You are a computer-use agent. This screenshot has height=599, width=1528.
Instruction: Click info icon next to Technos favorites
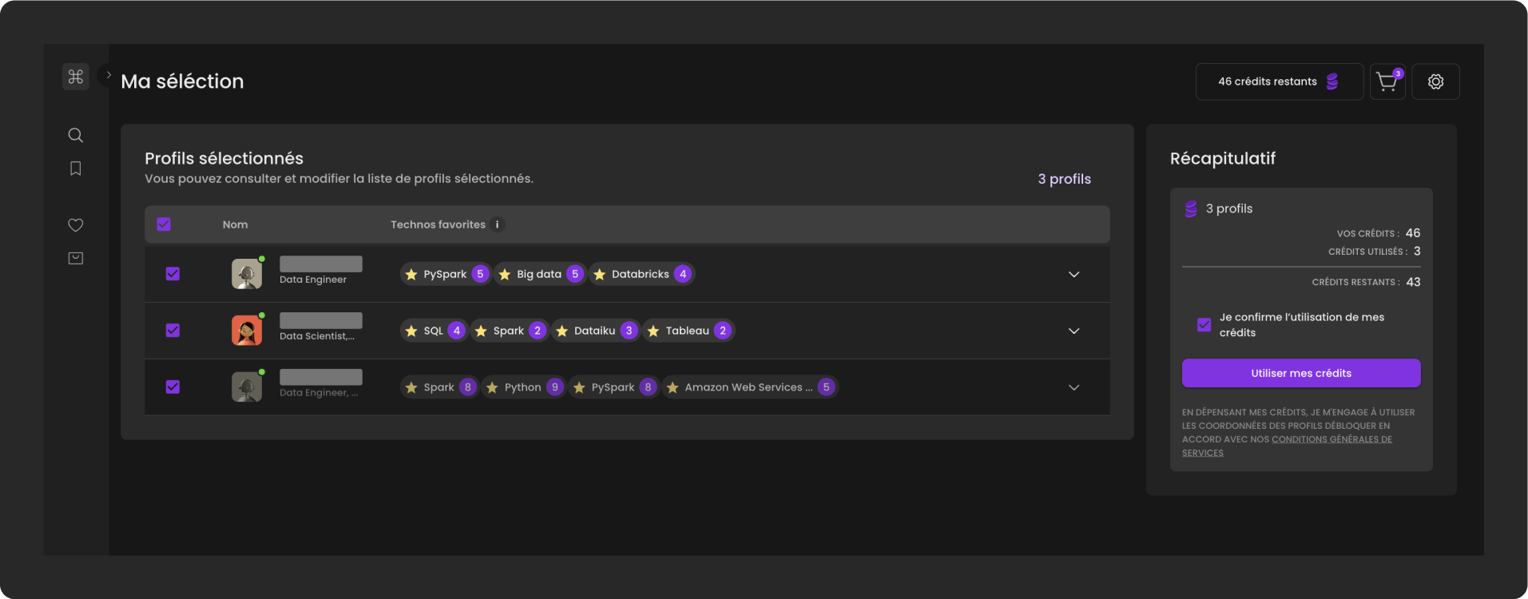coord(497,224)
